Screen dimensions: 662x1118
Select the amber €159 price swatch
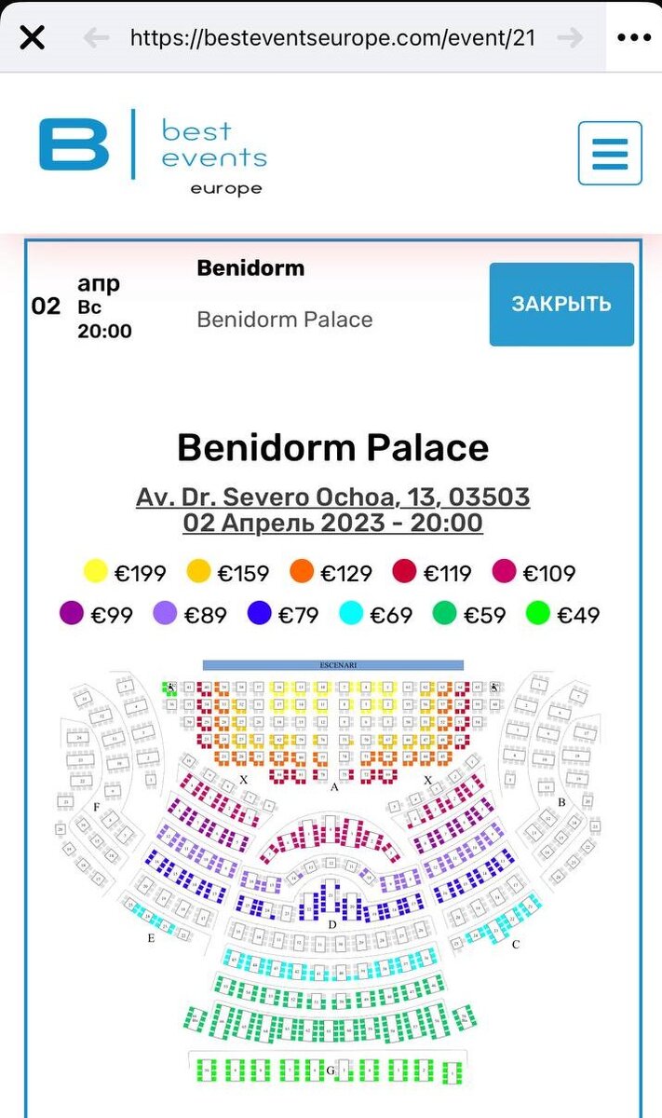198,572
